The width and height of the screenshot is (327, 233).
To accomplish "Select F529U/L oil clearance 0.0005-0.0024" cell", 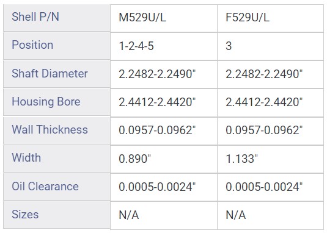I will [270, 187].
